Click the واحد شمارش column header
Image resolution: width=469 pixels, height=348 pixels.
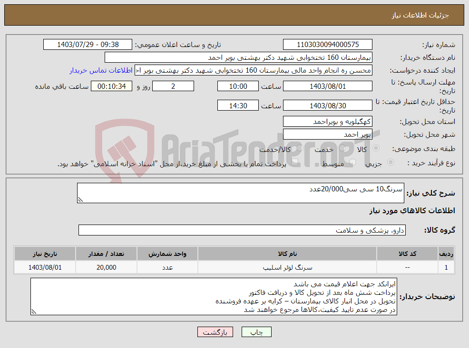point(167,254)
